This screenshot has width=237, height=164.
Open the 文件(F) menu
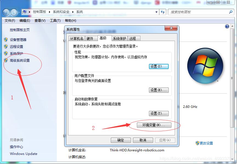pyautogui.click(x=10, y=21)
